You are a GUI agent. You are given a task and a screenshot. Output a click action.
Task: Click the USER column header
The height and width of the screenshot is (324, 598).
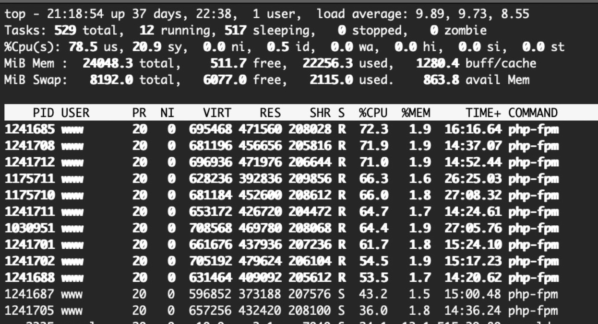click(75, 113)
